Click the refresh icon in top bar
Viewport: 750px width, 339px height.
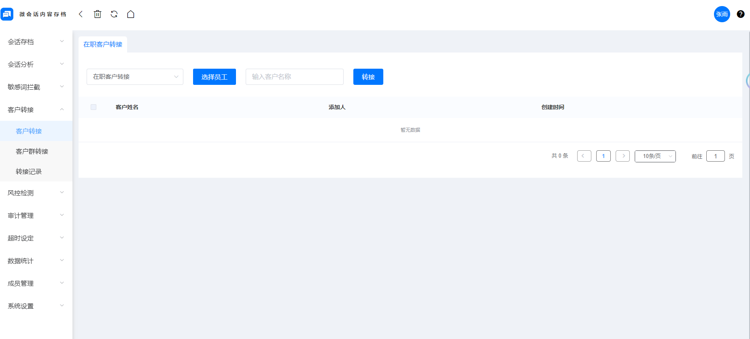coord(114,14)
